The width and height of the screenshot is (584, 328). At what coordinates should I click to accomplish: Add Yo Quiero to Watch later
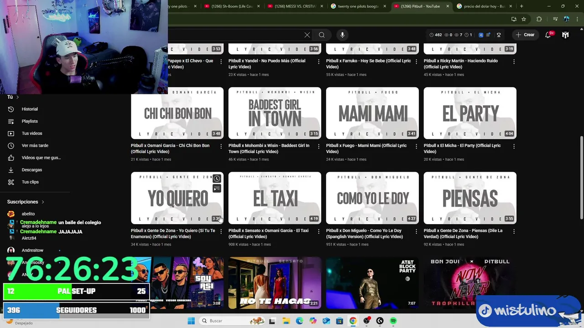click(x=217, y=179)
